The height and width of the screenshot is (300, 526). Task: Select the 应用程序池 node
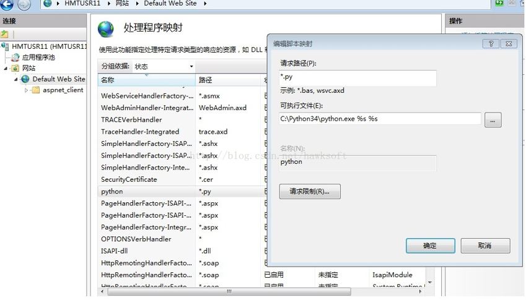[38, 57]
